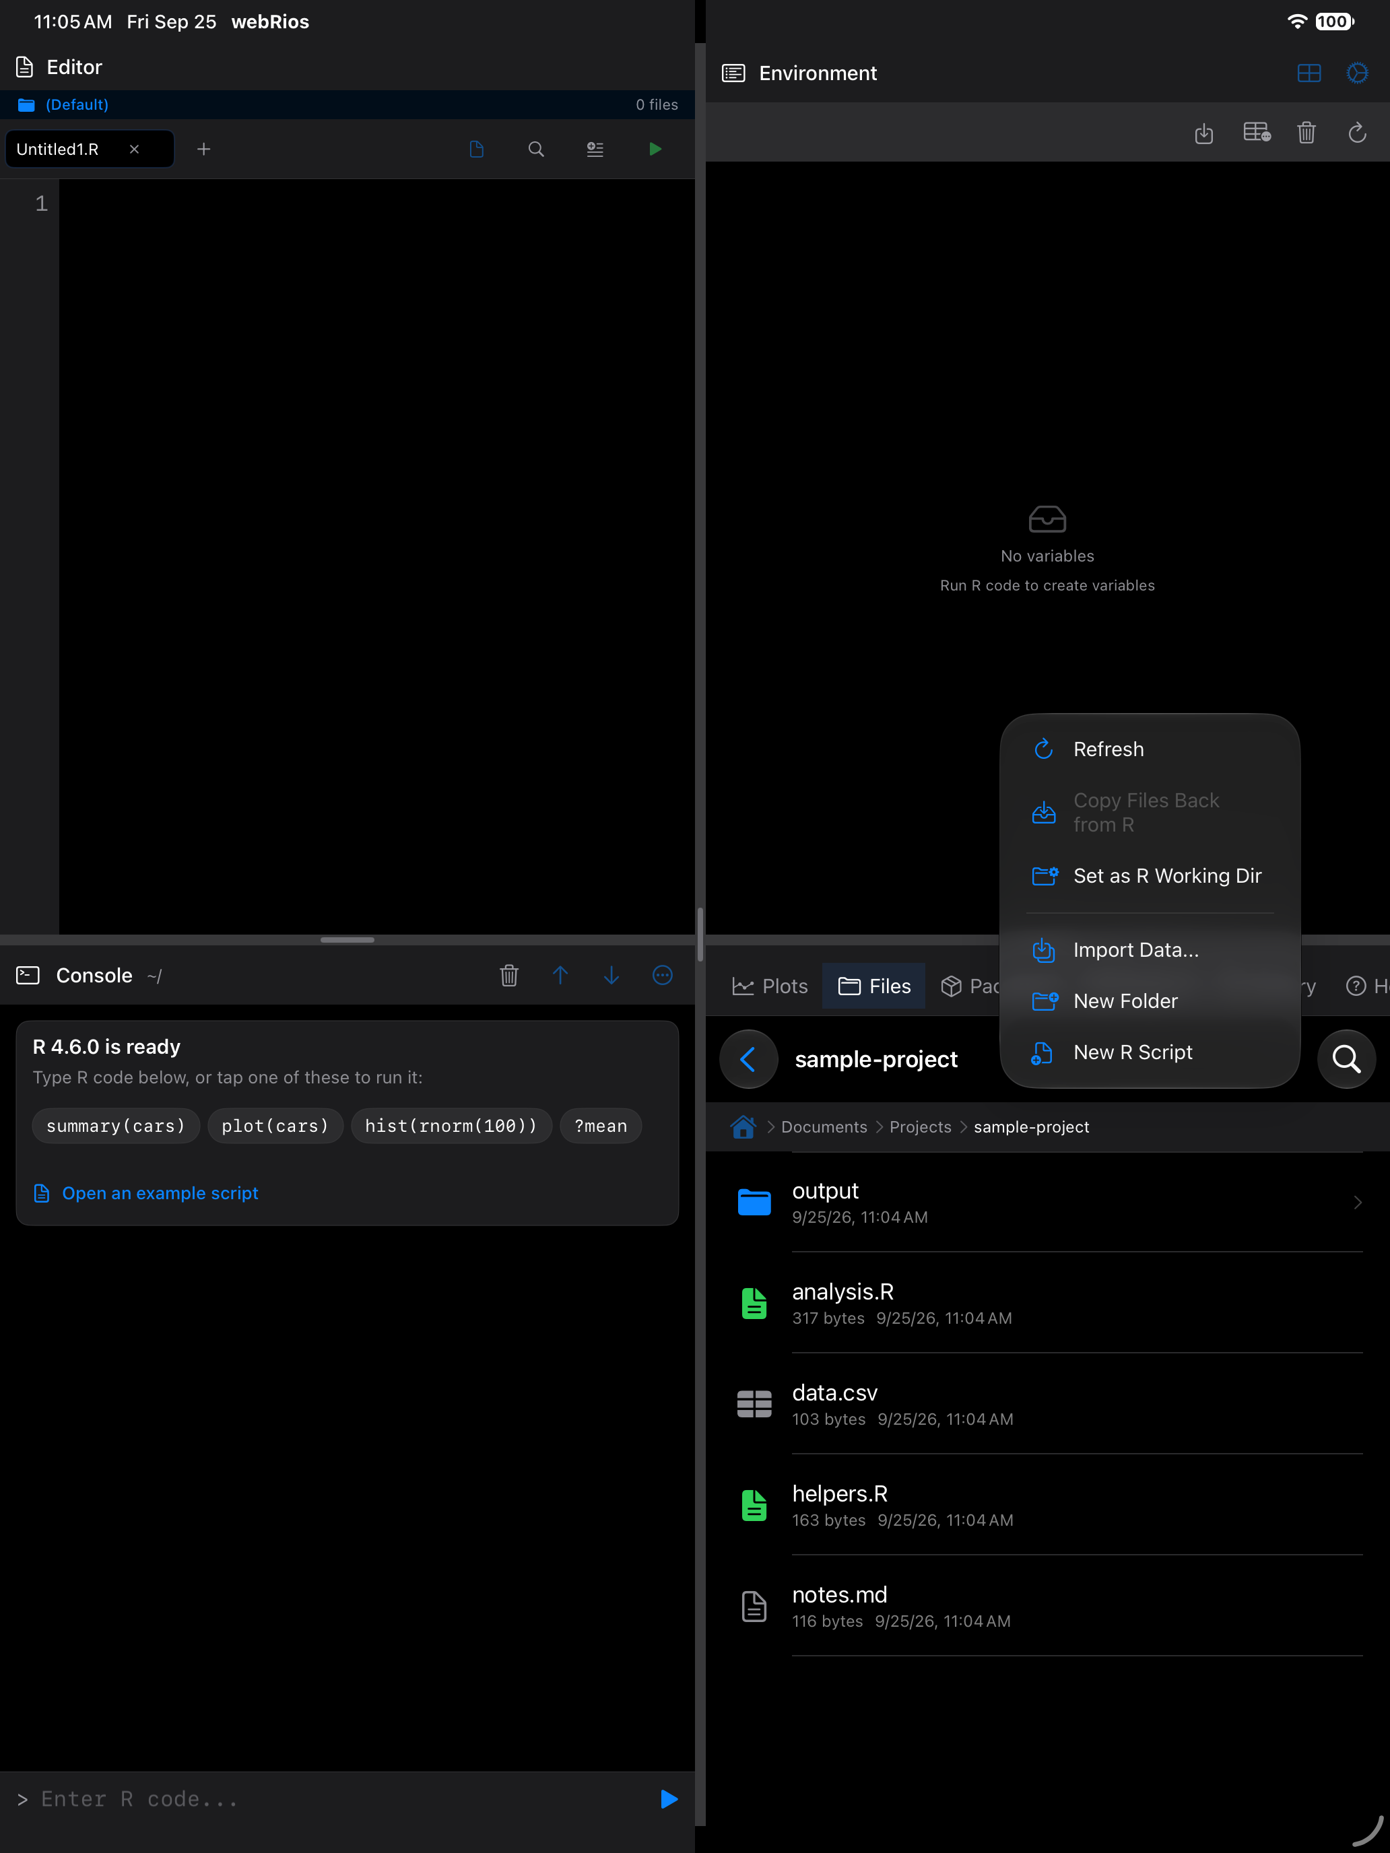
Task: Run summary(cars) suggestion chip
Action: tap(116, 1126)
